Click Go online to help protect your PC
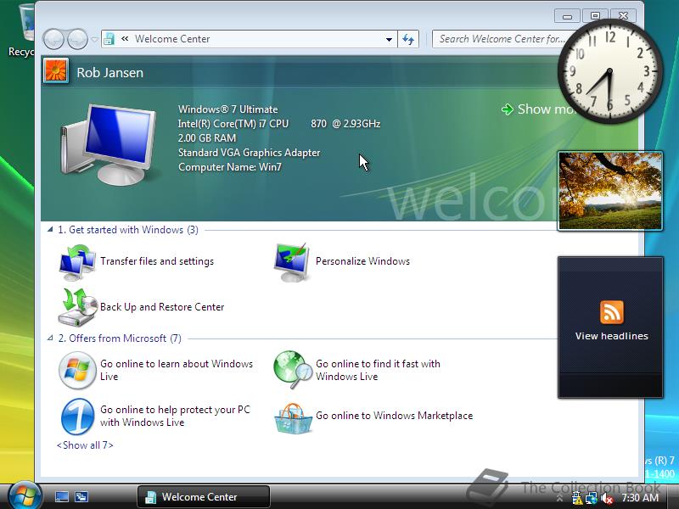The image size is (679, 509). tap(175, 416)
